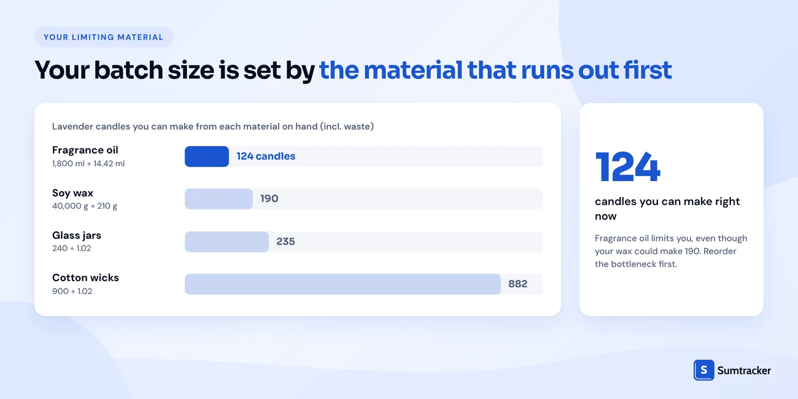Viewport: 798px width, 399px height.
Task: Click the Sumtracker brand name text
Action: [744, 370]
